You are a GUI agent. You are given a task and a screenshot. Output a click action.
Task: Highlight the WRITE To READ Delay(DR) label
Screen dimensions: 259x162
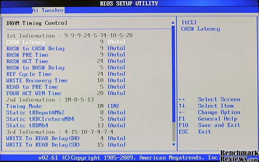[x=43, y=139]
